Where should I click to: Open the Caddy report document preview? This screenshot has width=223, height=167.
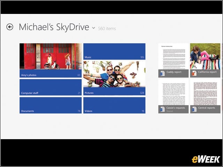[174, 56]
